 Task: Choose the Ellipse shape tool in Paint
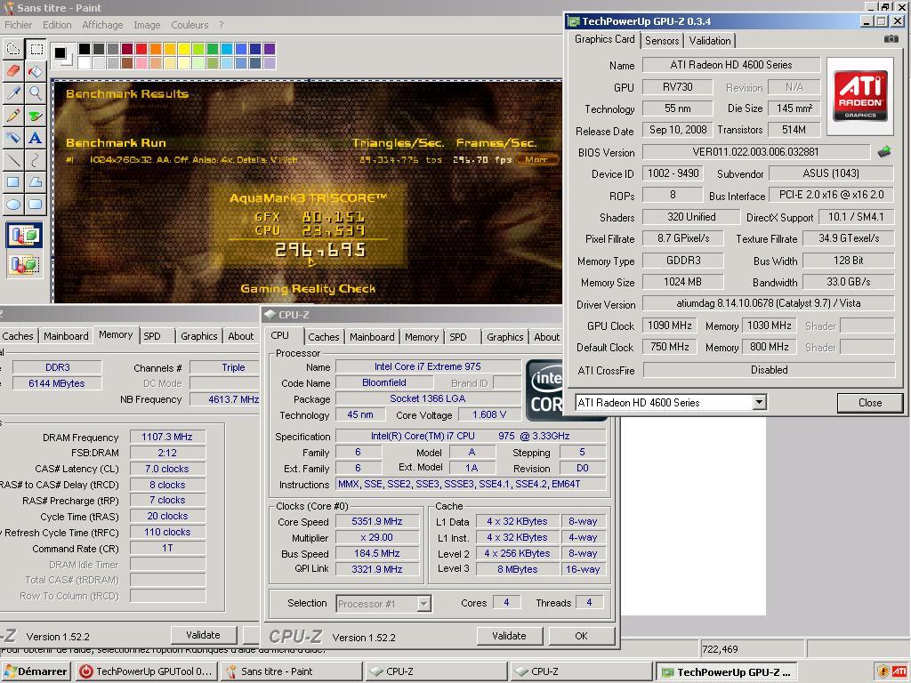(x=12, y=204)
